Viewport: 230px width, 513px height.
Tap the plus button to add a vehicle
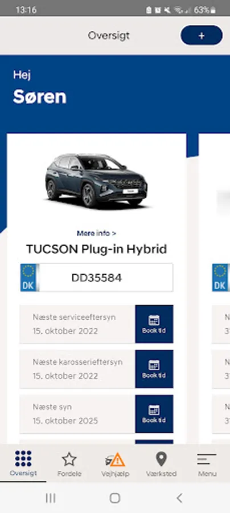[202, 35]
